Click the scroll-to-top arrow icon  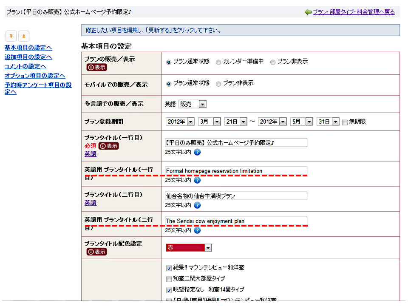[11, 36]
